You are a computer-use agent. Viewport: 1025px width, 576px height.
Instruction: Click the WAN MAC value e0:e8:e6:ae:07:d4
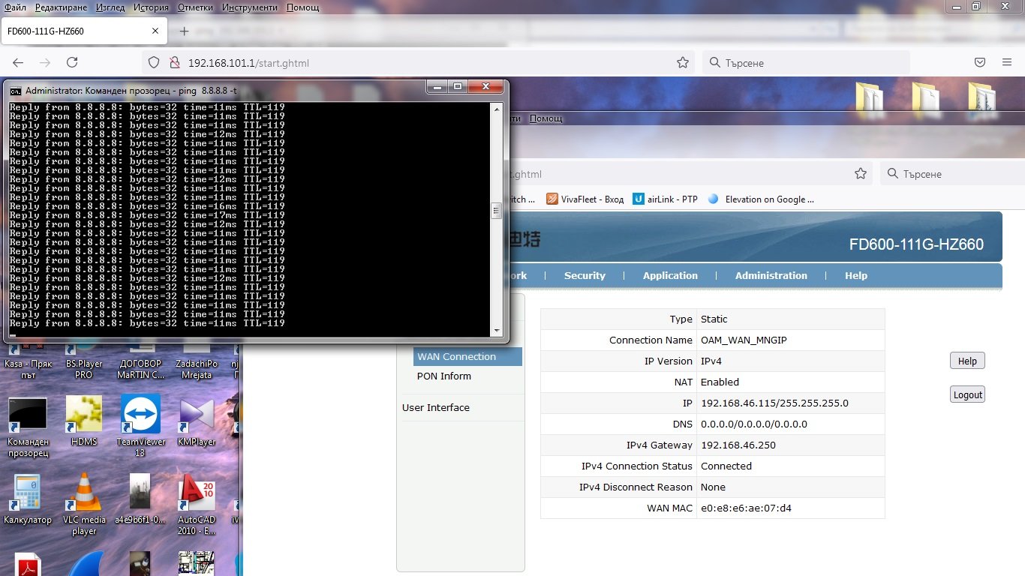tap(746, 508)
